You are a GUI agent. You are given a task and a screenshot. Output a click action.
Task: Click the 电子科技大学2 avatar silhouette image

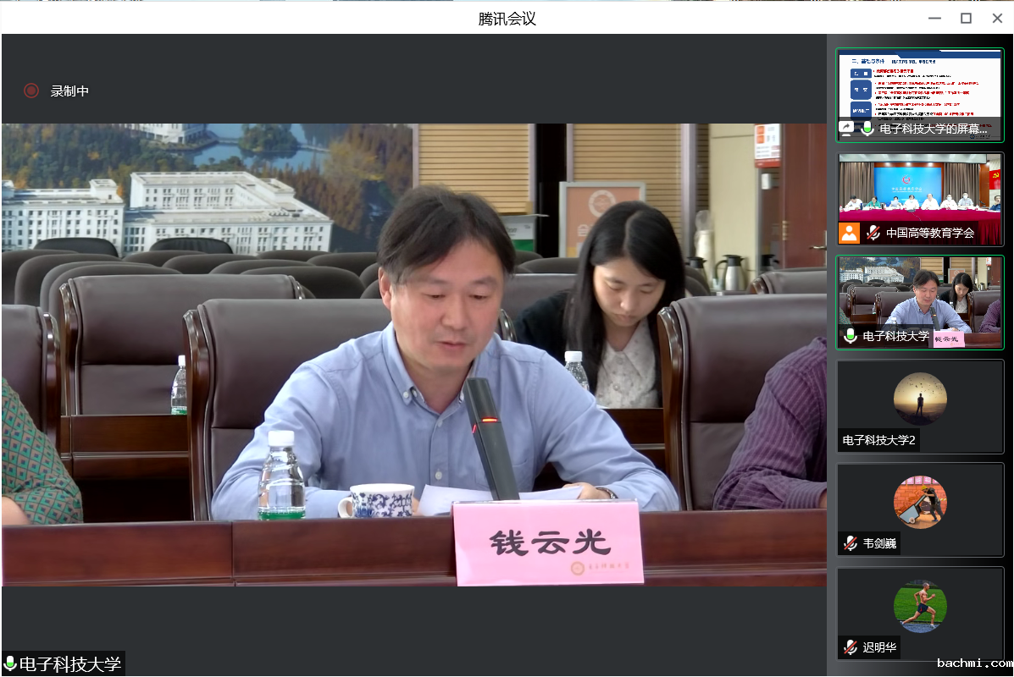[920, 399]
